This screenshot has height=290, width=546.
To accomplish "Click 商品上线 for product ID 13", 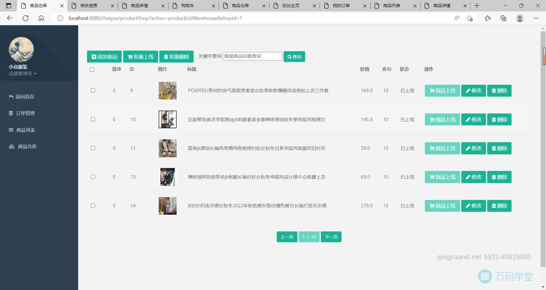I will (442, 177).
